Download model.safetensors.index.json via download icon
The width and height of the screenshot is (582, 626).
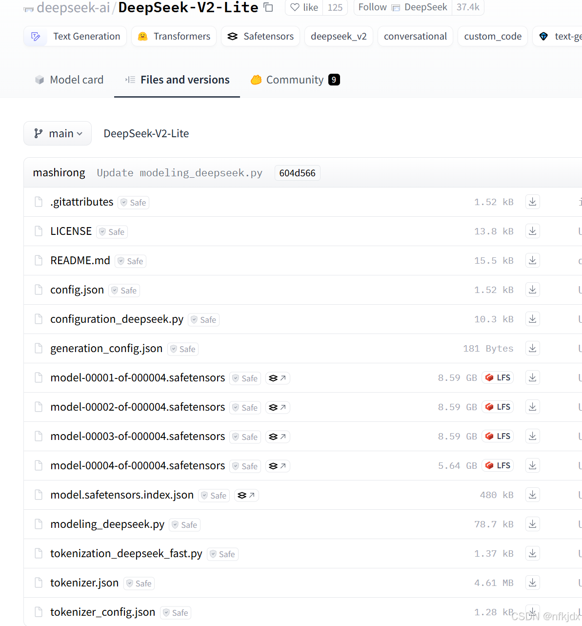[533, 495]
